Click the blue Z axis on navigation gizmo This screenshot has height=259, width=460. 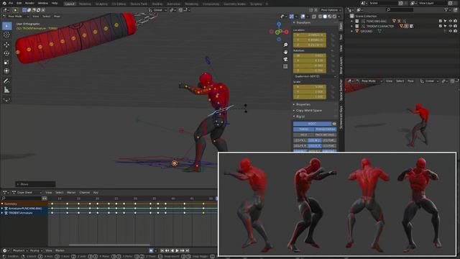point(279,24)
